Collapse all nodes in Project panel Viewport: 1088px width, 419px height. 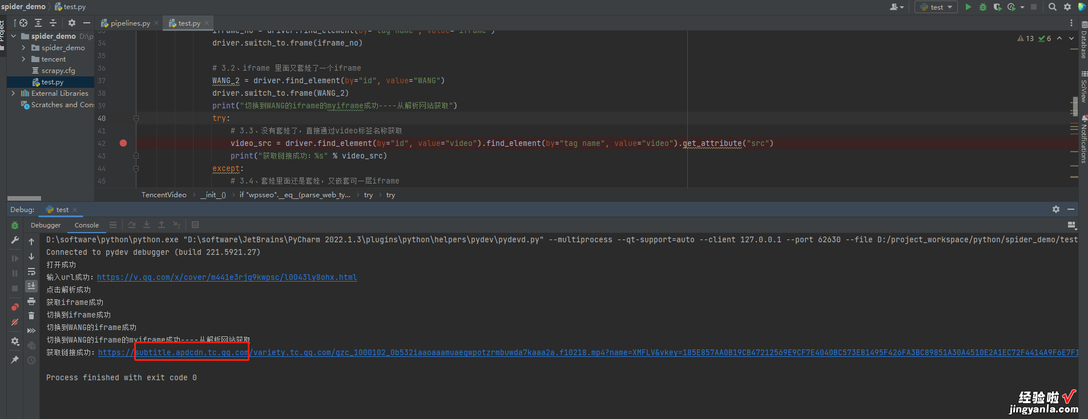click(53, 23)
